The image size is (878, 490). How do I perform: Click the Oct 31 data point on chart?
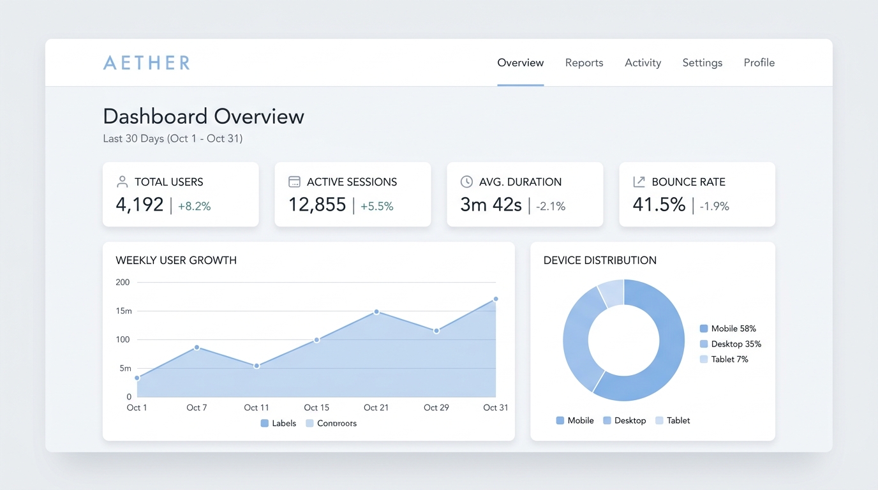point(496,299)
